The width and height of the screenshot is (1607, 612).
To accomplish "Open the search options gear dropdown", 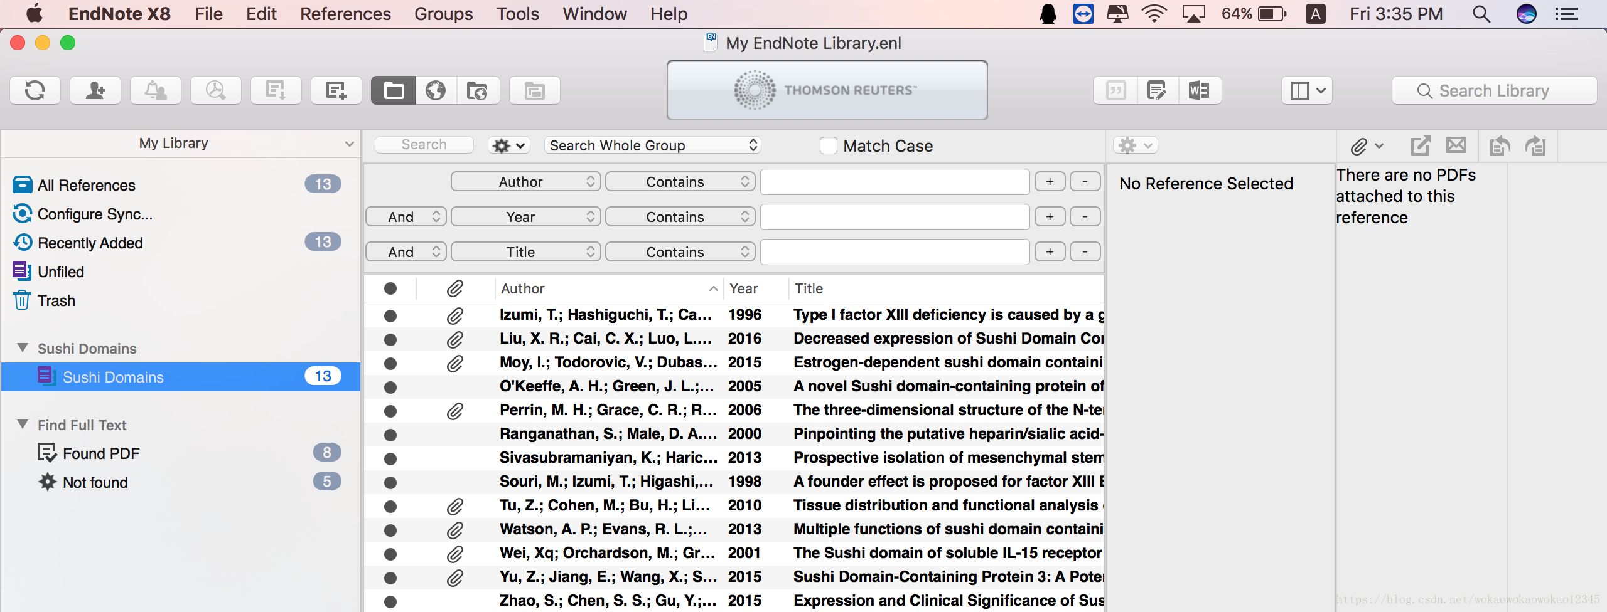I will coord(509,145).
